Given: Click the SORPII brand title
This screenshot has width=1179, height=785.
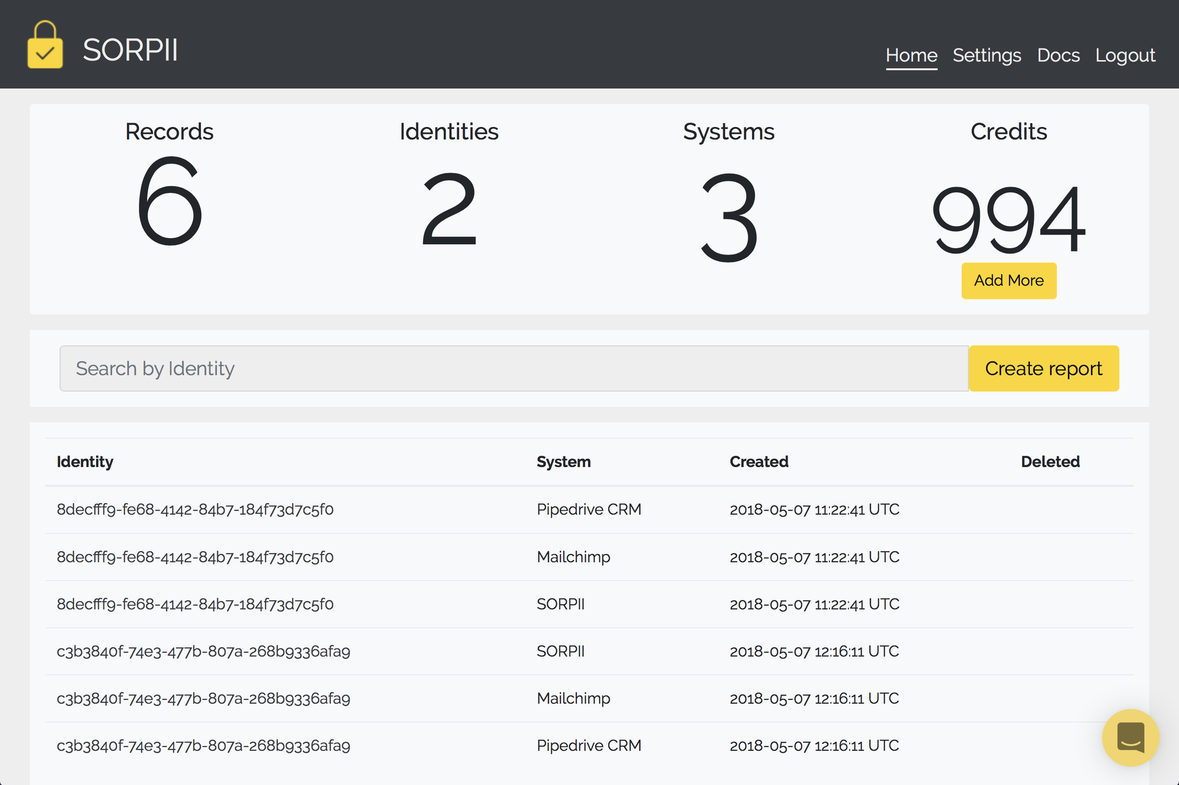Looking at the screenshot, I should click(x=130, y=50).
